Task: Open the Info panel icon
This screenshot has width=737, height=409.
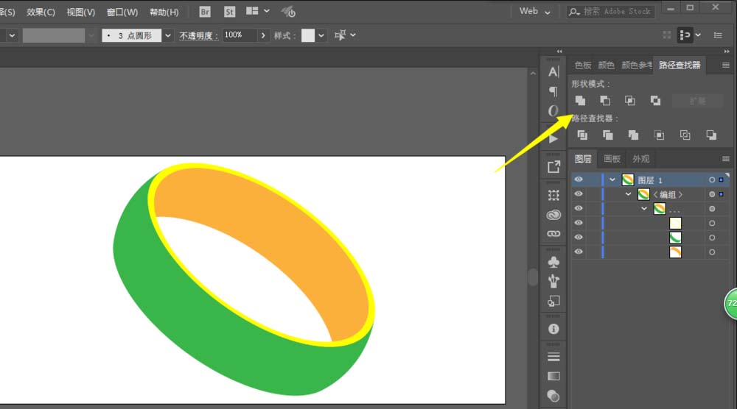Action: [x=553, y=329]
